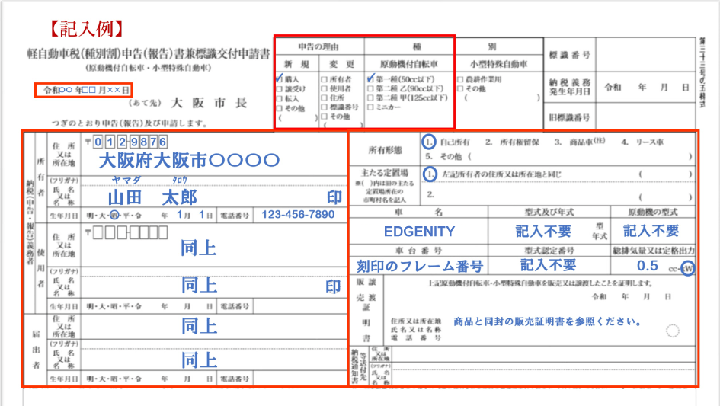Check the 第一種(50cc以下) checkbox
This screenshot has height=406, width=720.
[x=370, y=78]
